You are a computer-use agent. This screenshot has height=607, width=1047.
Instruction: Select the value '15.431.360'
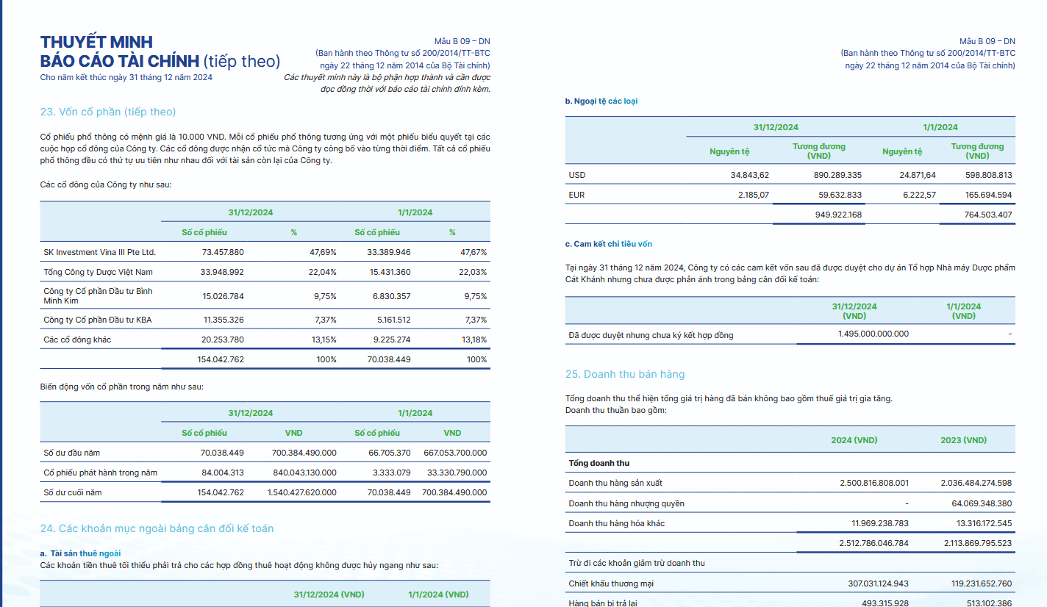click(x=390, y=272)
